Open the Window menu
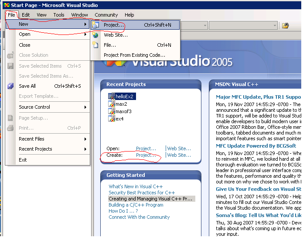 79,15
